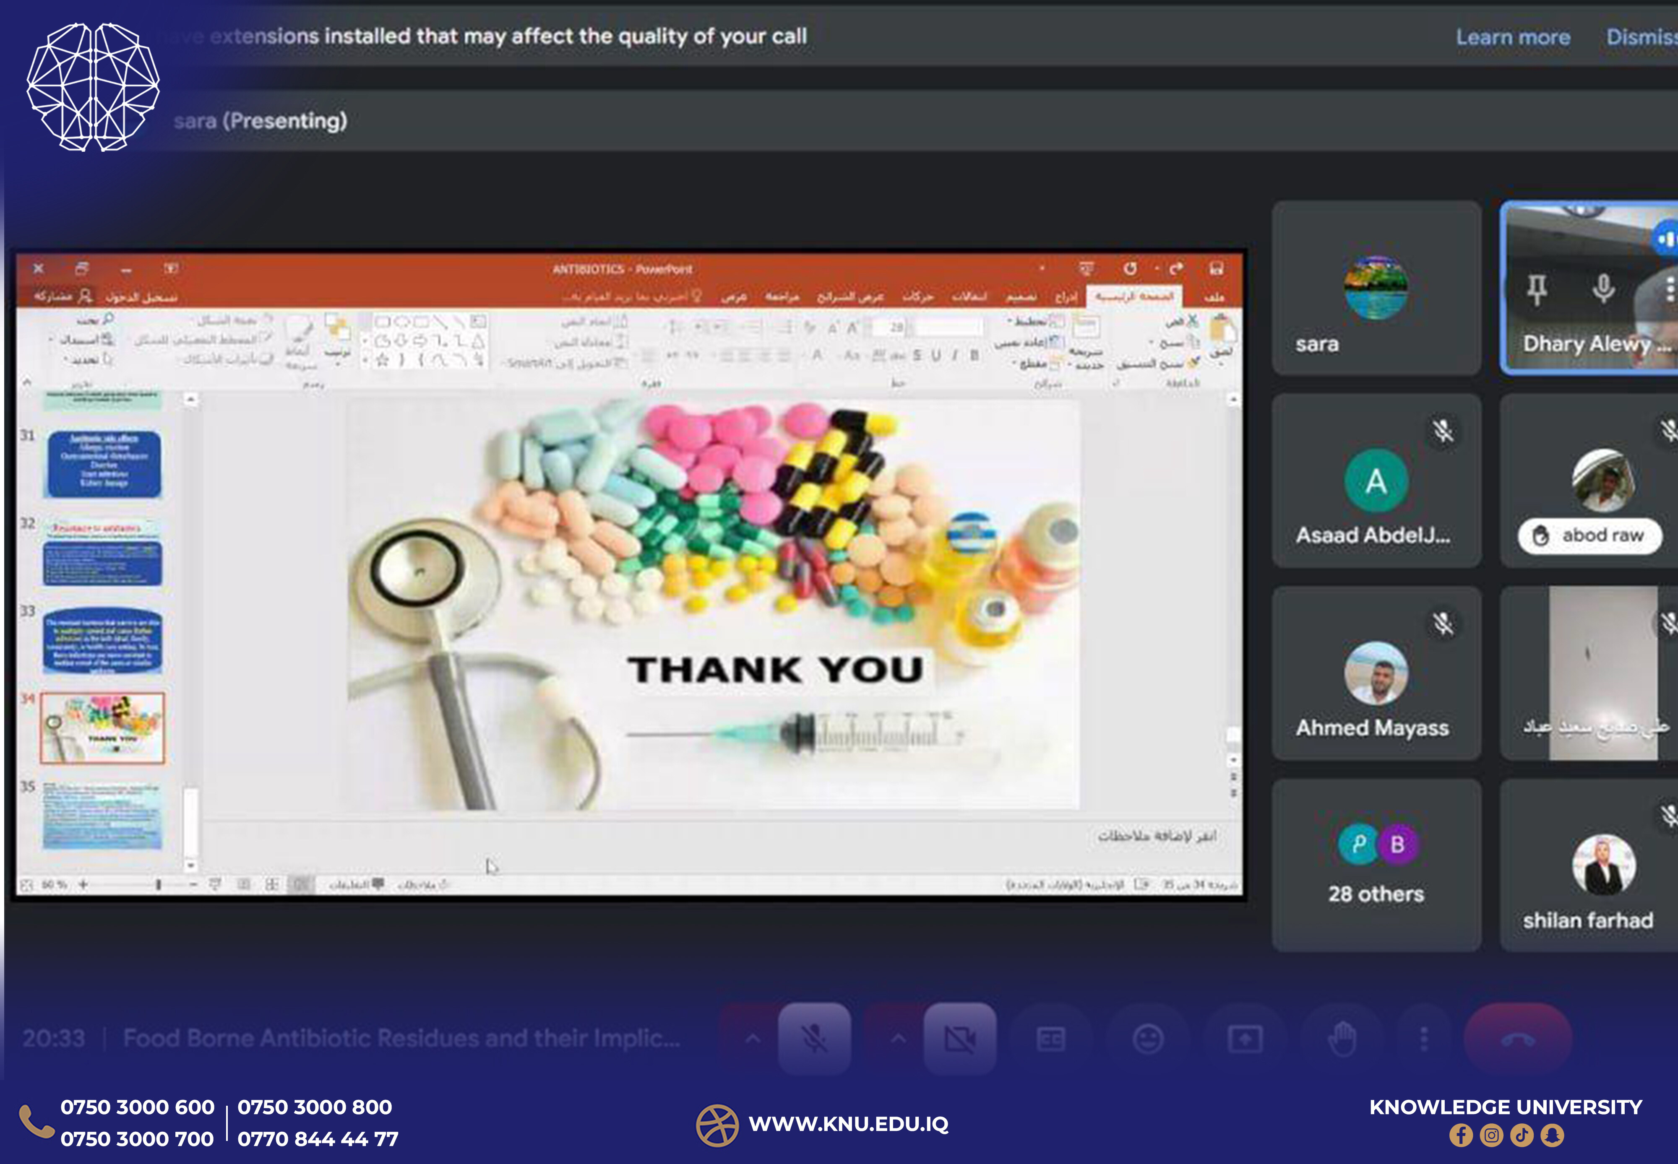Screen dimensions: 1678x1164
Task: Click the Dismiss link in the banner
Action: tap(1642, 37)
